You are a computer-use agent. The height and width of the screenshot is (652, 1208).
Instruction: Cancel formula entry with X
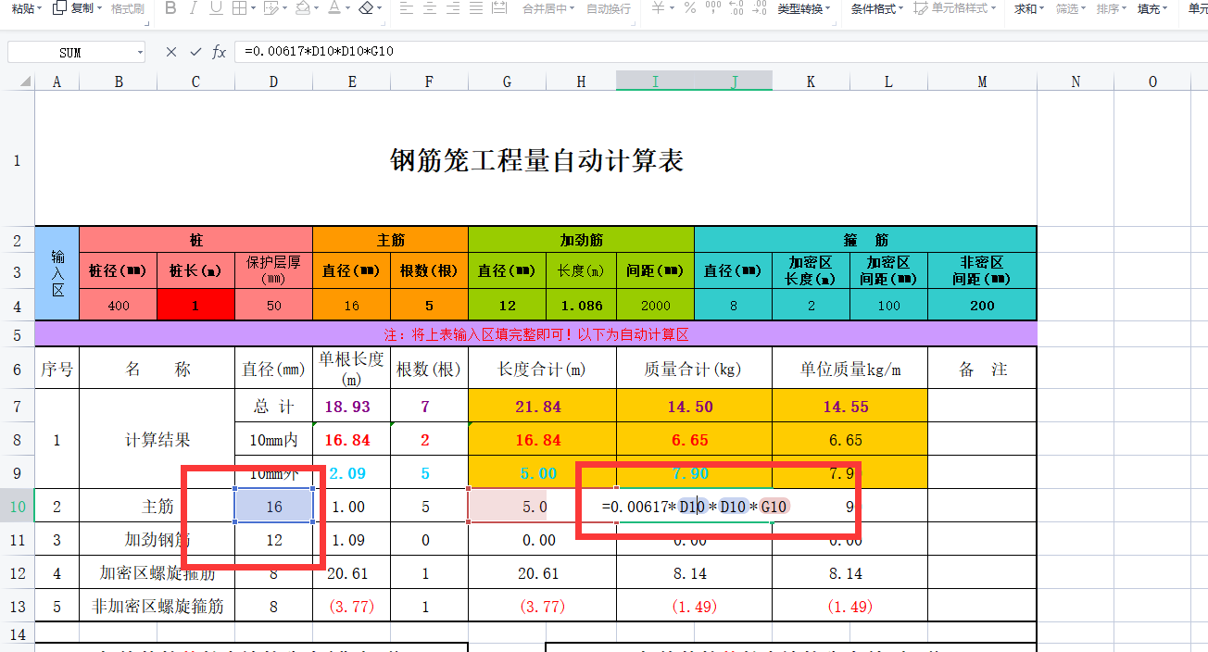pos(170,52)
